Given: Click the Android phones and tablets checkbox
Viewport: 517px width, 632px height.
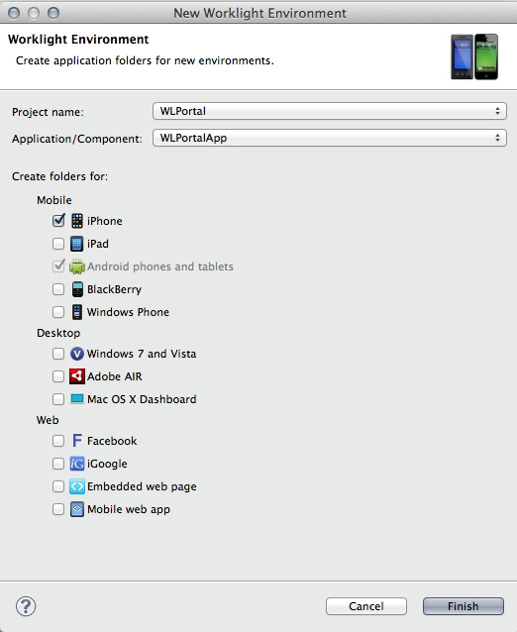Looking at the screenshot, I should pos(58,266).
